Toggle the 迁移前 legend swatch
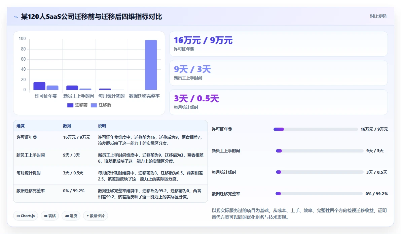The height and width of the screenshot is (234, 401). pos(70,105)
